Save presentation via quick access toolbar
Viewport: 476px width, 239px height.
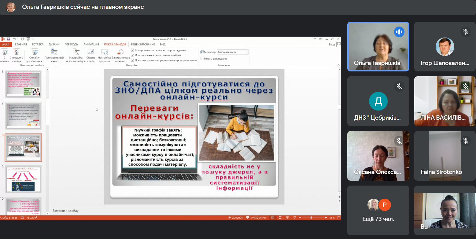point(9,39)
